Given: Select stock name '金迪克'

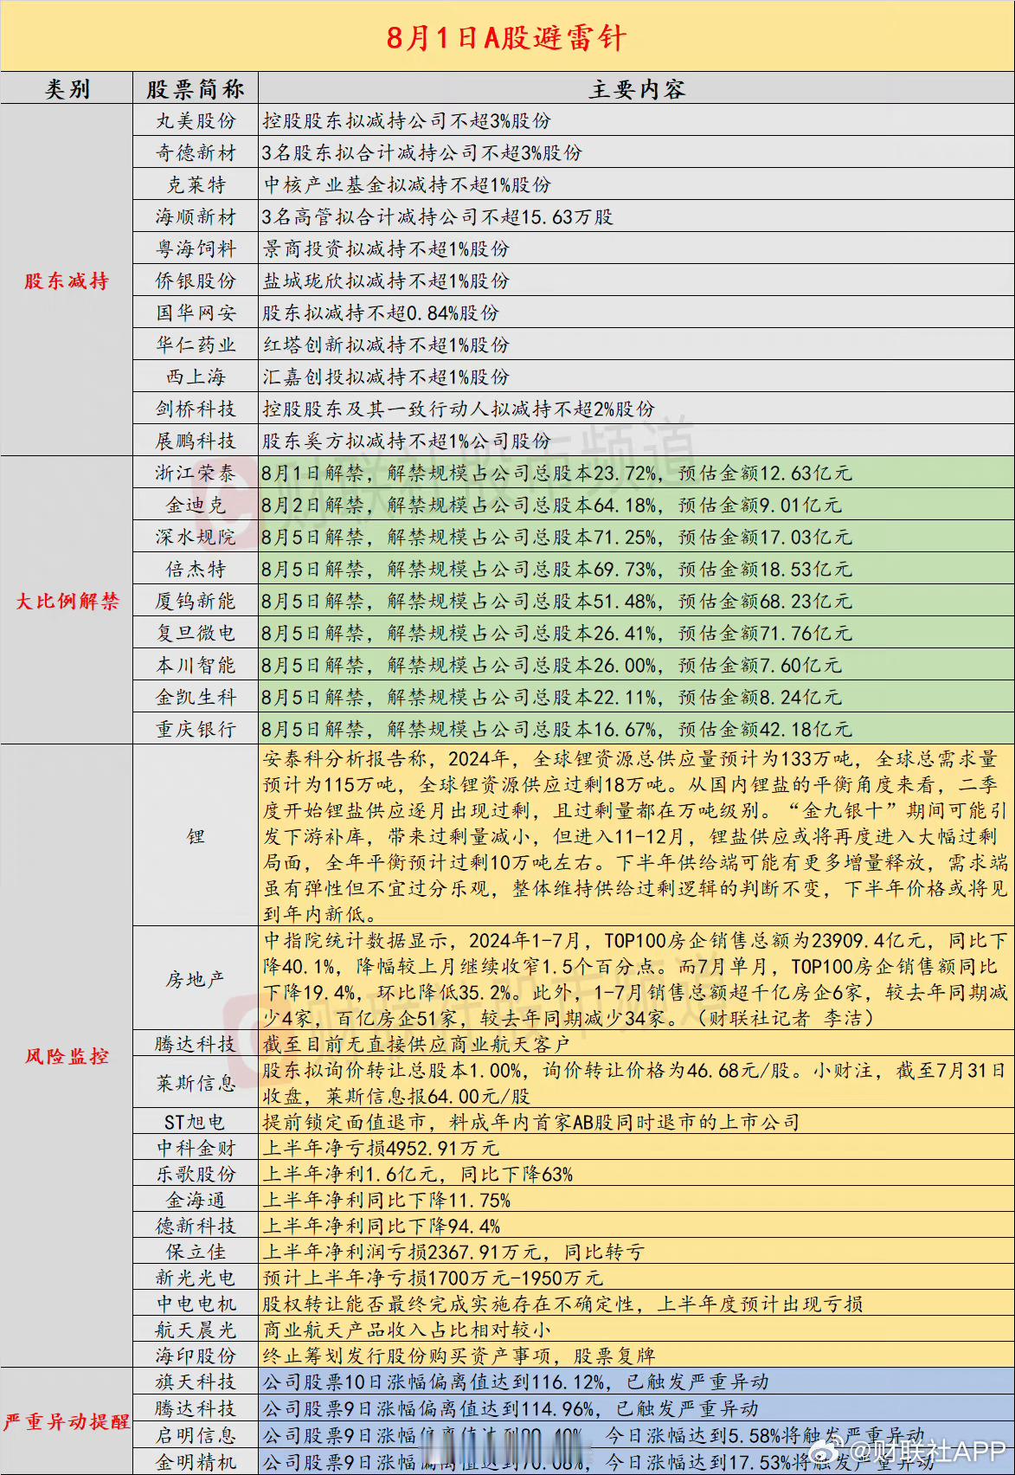Looking at the screenshot, I should pos(196,506).
